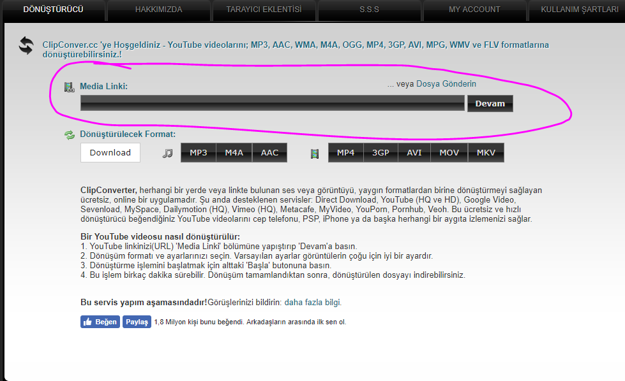
Task: Click step 2 'Dönüşüm formatı ve ayarlarınızı seçin'
Action: 257,255
